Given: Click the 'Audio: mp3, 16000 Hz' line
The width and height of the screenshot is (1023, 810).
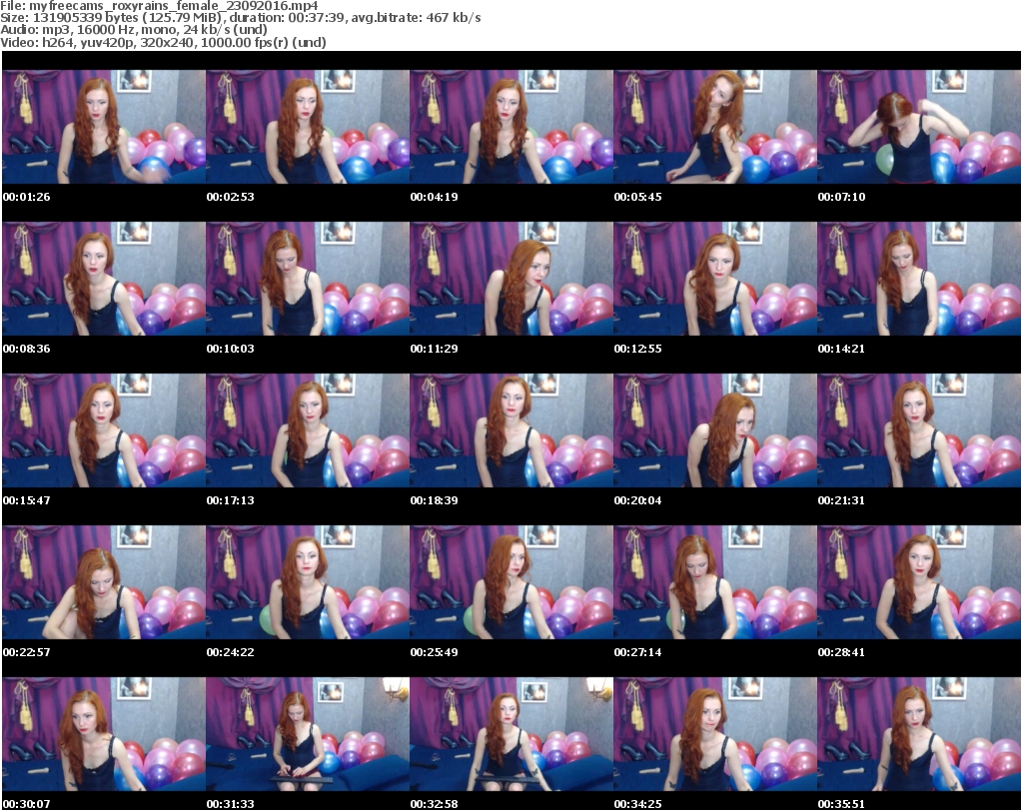Looking at the screenshot, I should (134, 30).
